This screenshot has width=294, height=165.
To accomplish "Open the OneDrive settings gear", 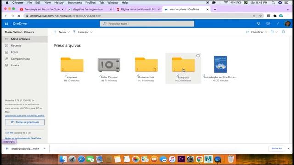I will [268, 23].
